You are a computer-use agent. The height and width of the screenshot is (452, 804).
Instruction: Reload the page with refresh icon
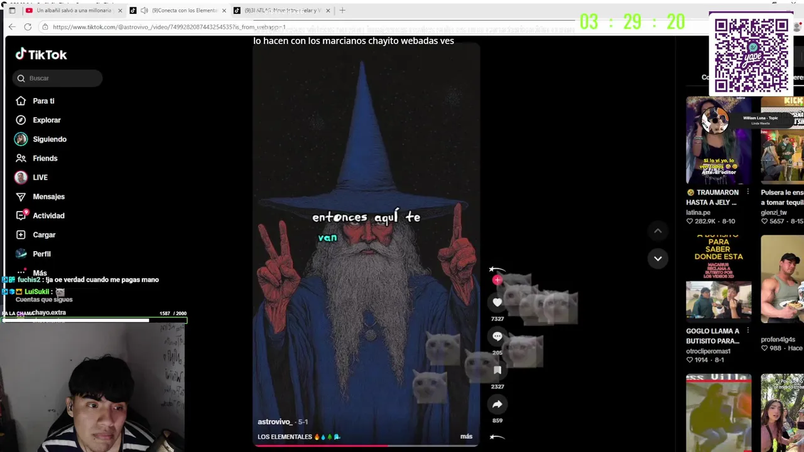click(x=28, y=26)
